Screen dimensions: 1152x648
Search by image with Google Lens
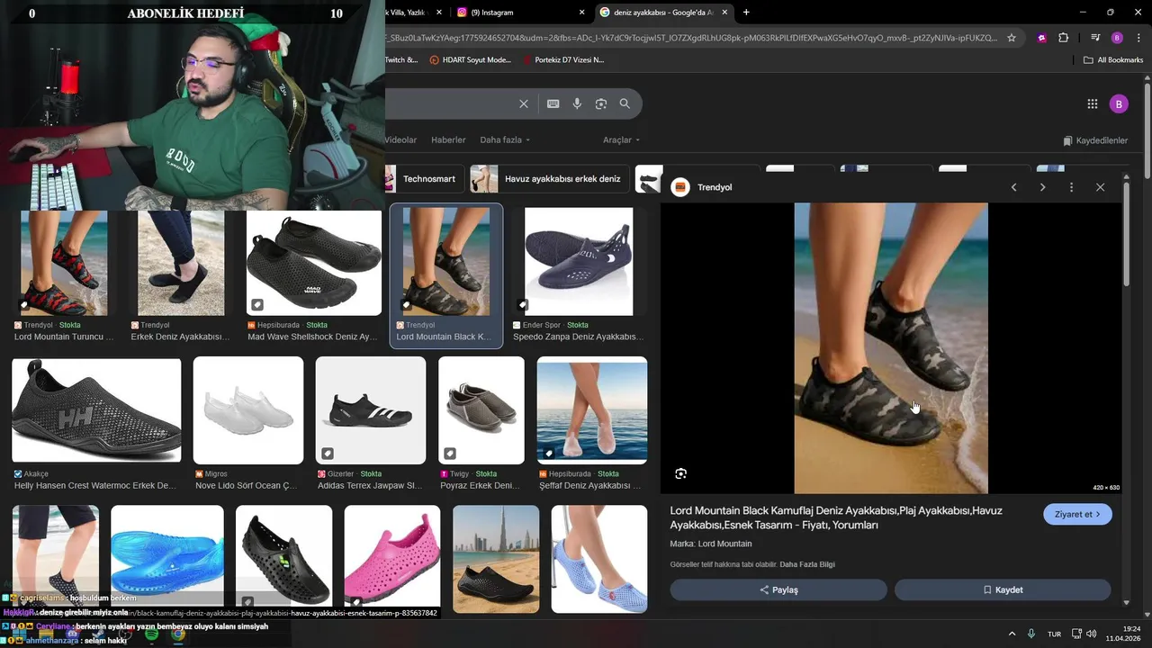[x=600, y=103]
